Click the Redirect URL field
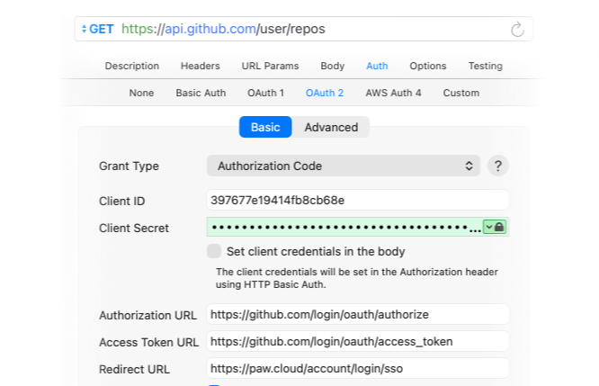The width and height of the screenshot is (599, 386). pyautogui.click(x=358, y=368)
